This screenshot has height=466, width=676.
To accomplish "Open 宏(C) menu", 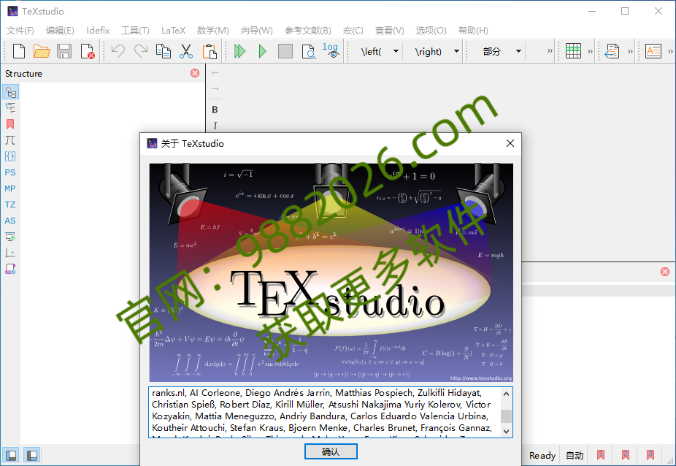I will [x=353, y=30].
